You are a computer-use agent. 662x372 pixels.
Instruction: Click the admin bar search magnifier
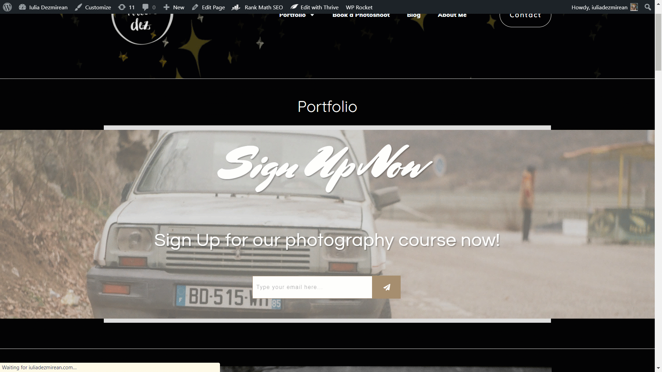click(x=648, y=7)
